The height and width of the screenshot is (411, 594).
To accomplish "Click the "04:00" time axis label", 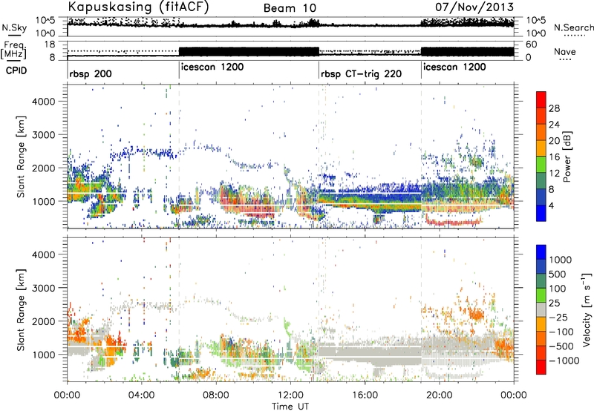I will tap(141, 395).
